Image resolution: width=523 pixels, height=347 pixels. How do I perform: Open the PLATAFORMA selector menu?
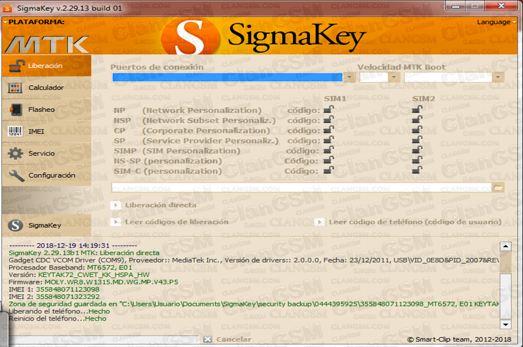[x=34, y=22]
